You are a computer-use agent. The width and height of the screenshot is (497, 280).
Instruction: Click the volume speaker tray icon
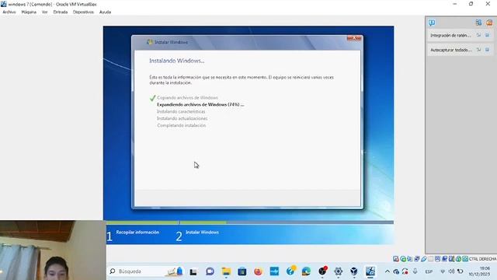[452, 271]
